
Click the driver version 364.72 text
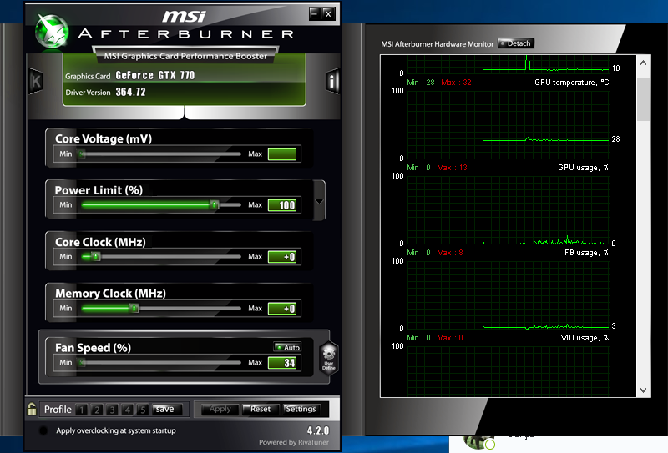pyautogui.click(x=131, y=92)
